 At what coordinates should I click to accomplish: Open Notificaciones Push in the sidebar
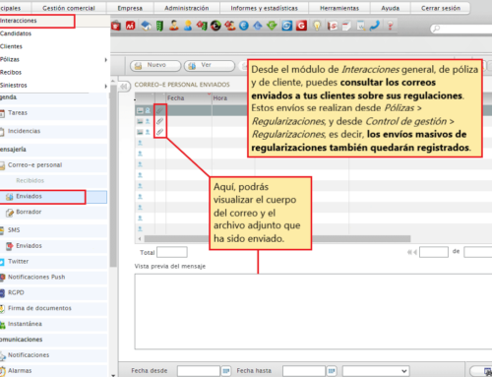(x=36, y=277)
